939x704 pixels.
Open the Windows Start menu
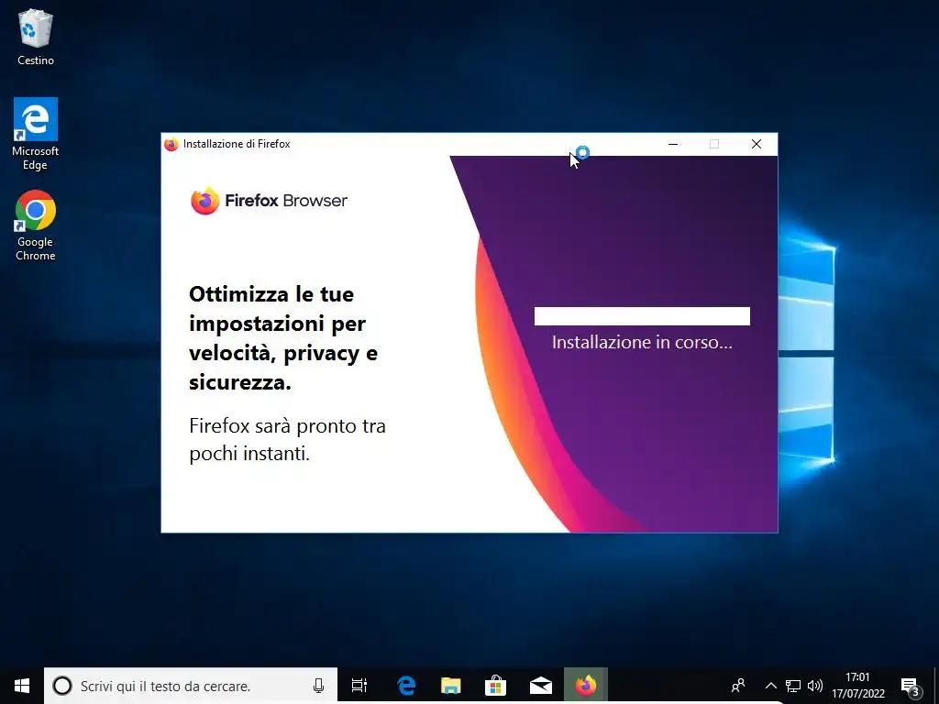click(22, 686)
